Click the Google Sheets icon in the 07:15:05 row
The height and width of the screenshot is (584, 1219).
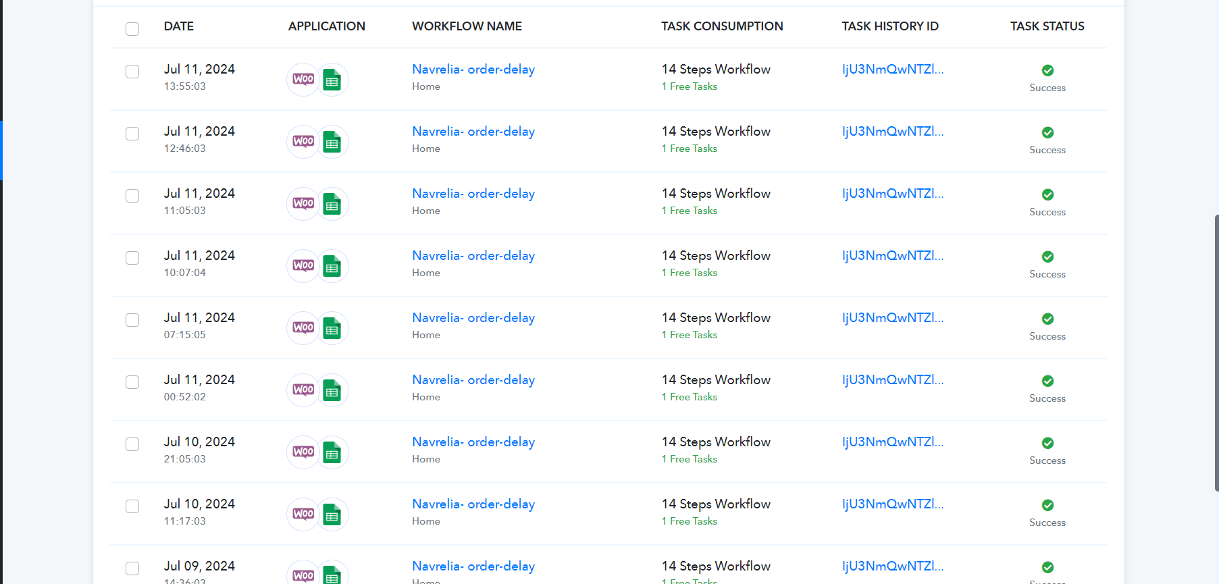(332, 328)
